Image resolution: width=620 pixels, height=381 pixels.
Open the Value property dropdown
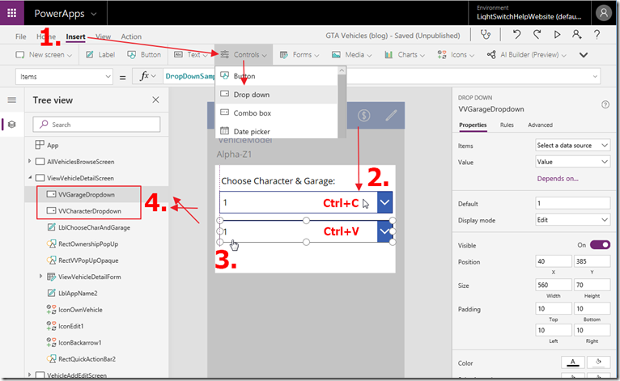tap(572, 162)
